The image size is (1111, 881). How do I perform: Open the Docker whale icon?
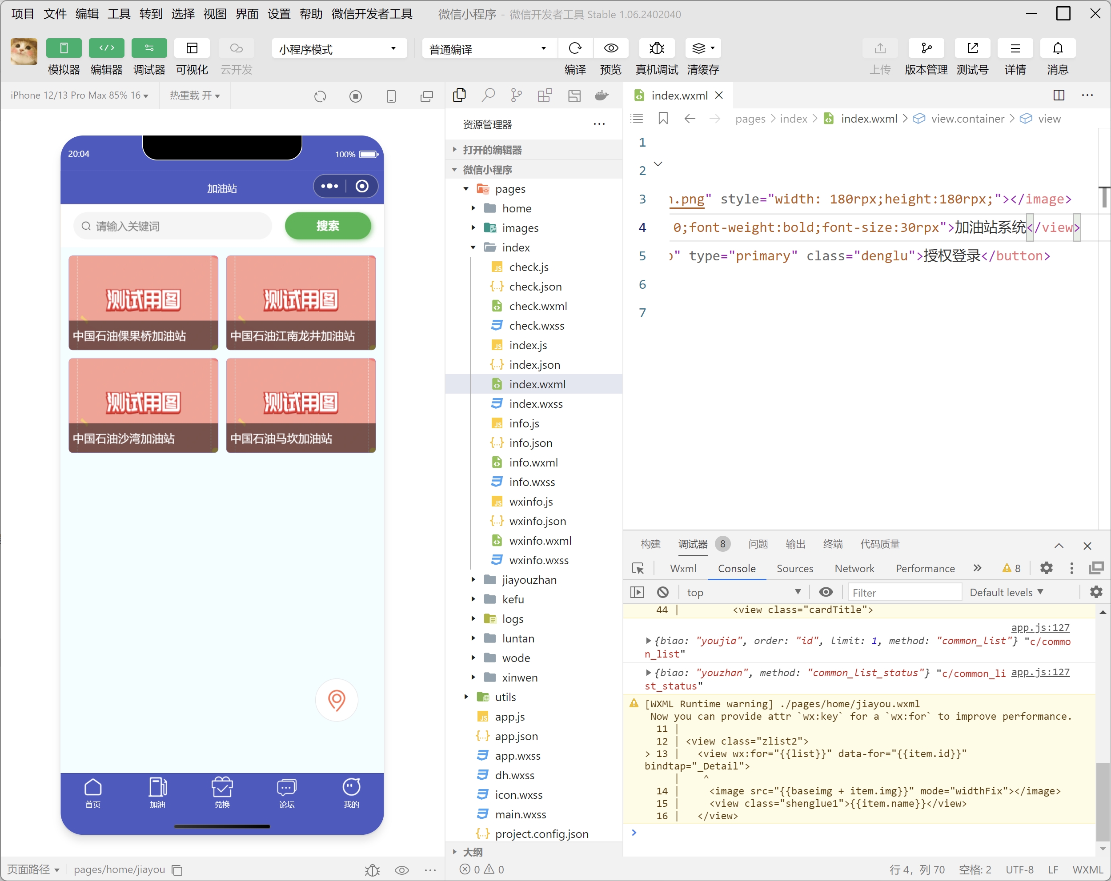602,95
